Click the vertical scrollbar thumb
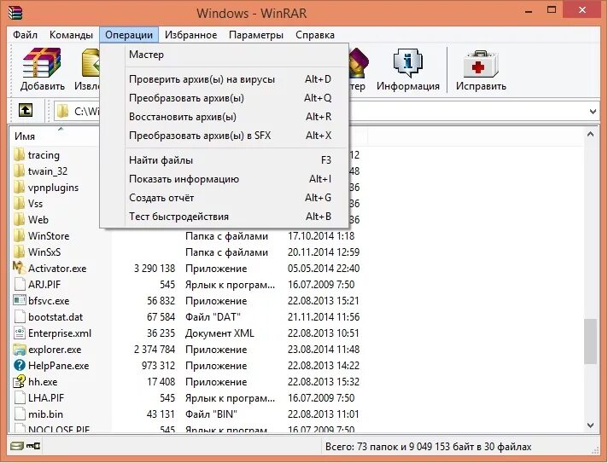Image resolution: width=608 pixels, height=463 pixels. [x=591, y=341]
